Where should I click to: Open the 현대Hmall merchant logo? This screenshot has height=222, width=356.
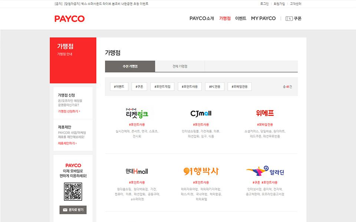pos(137,171)
